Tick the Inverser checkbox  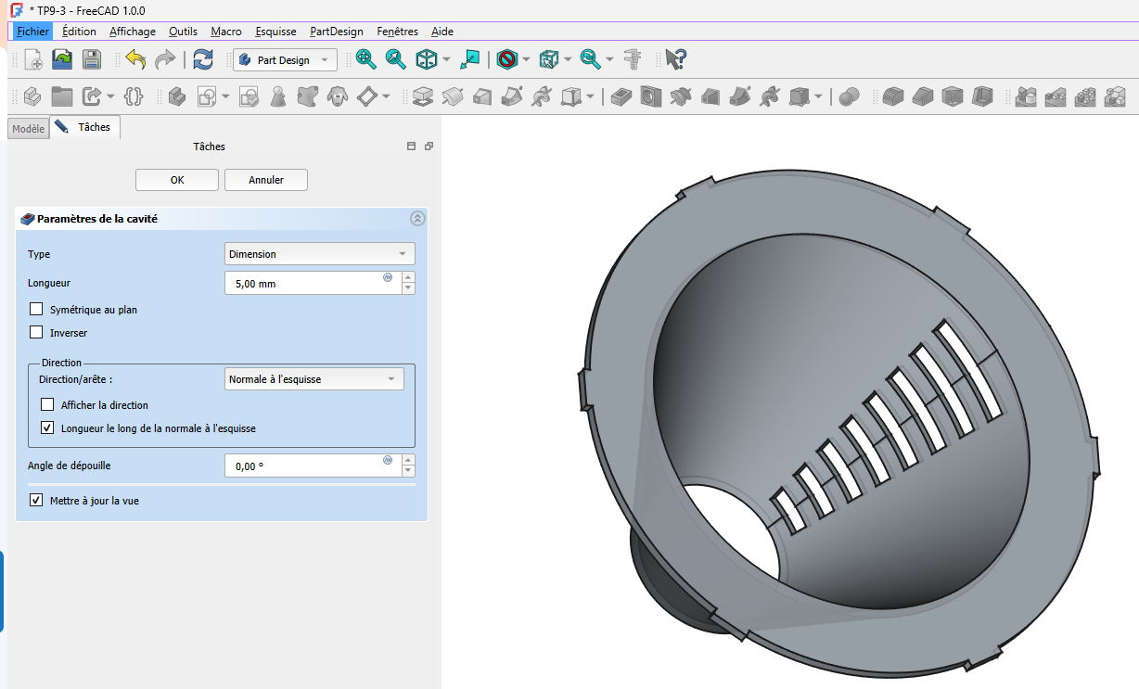(x=37, y=333)
